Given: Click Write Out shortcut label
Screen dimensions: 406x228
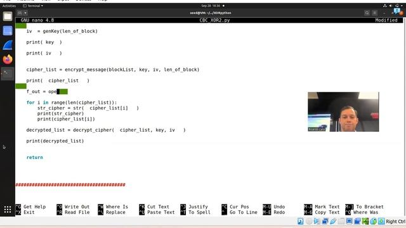Looking at the screenshot, I should click(x=77, y=207).
